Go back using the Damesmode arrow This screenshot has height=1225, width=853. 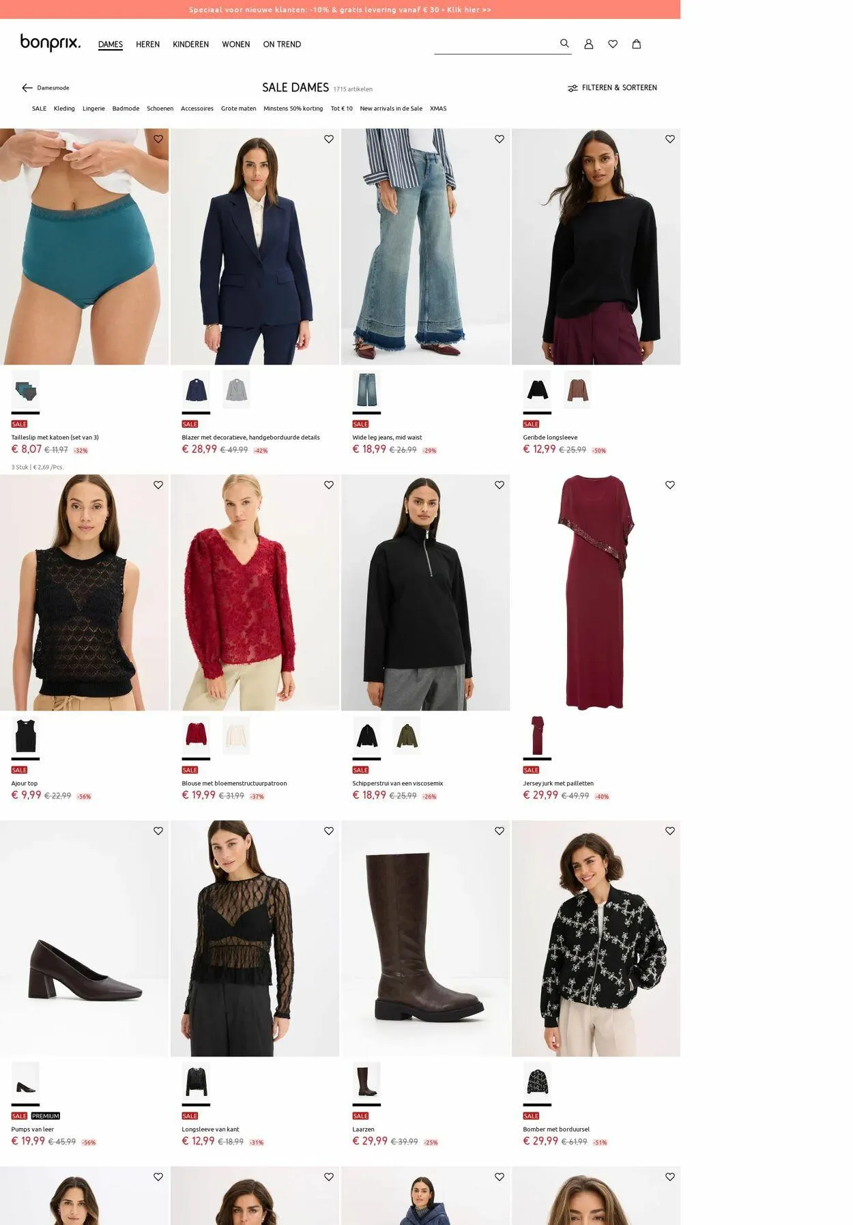coord(27,88)
